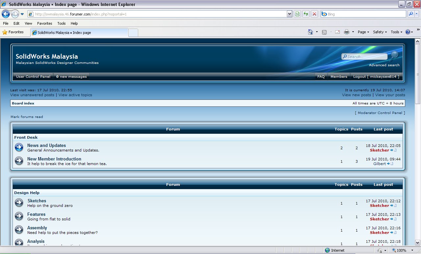Open the News and Updates forum
The width and height of the screenshot is (421, 254).
click(46, 145)
